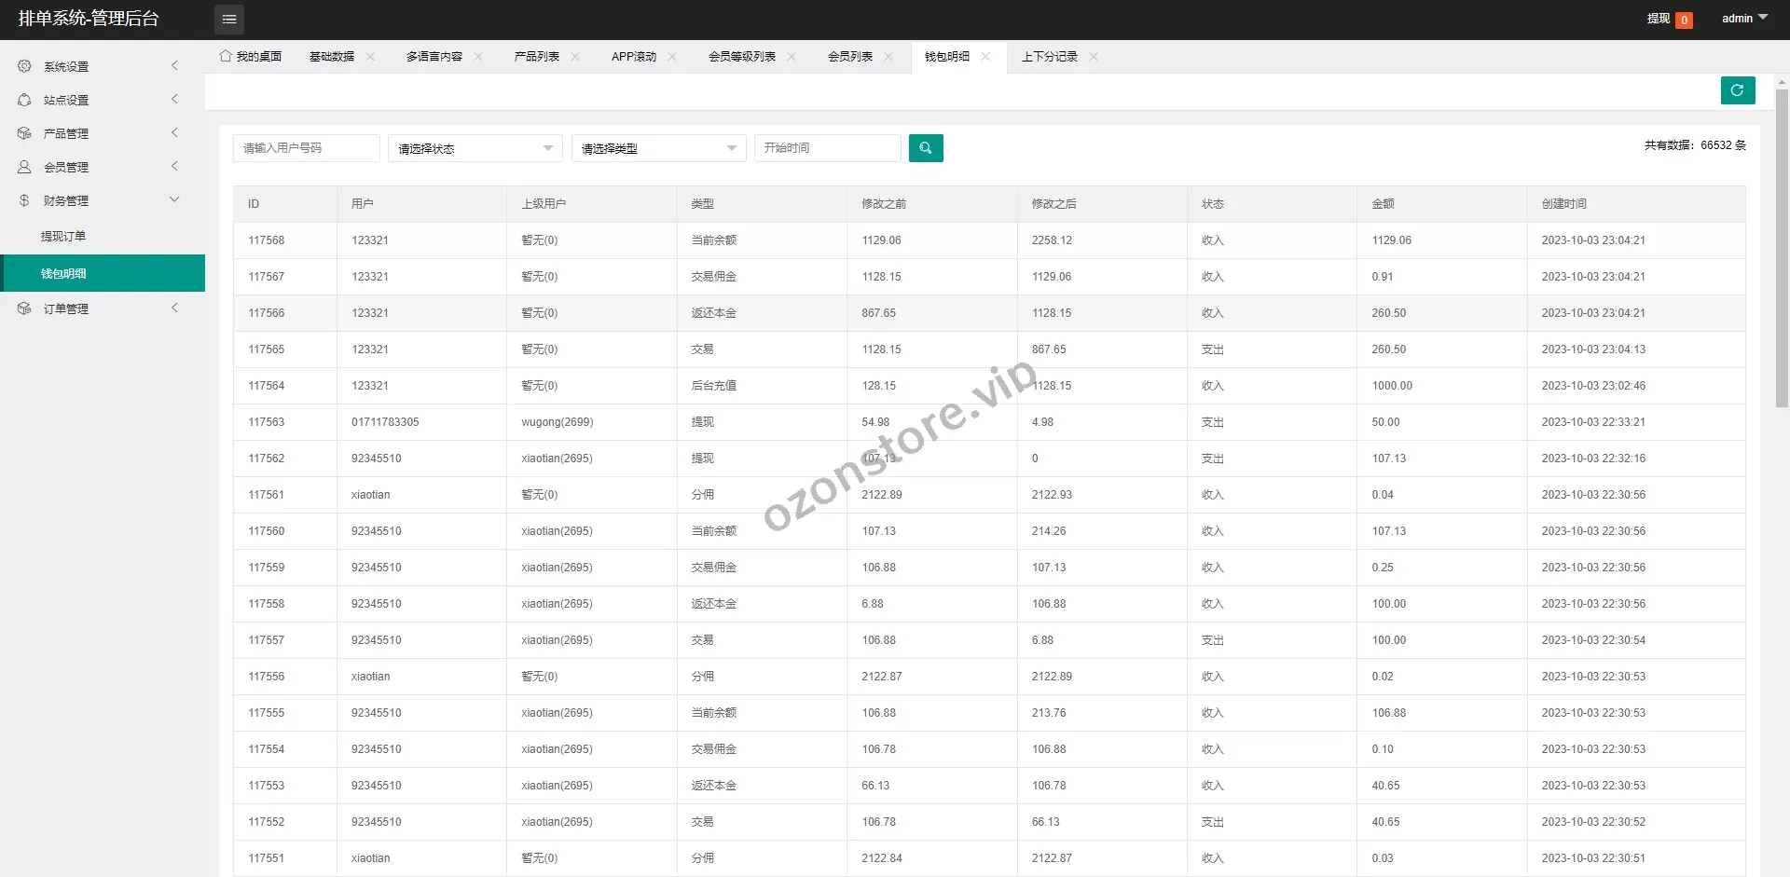Click the 财务管理 dollar icon
The width and height of the screenshot is (1790, 877).
tap(24, 200)
